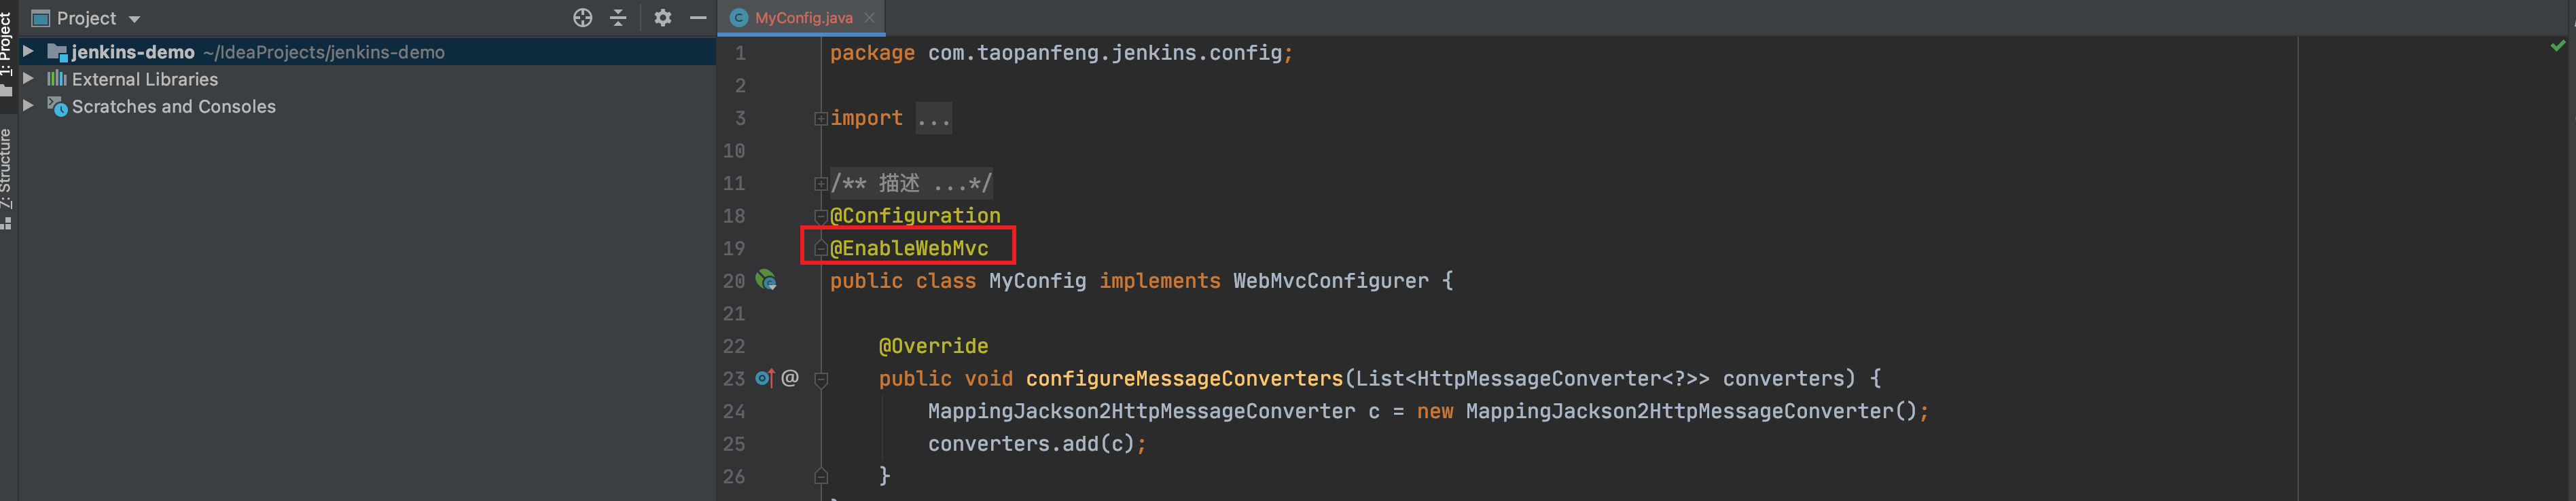The width and height of the screenshot is (2576, 501).
Task: Click the package statement on line 1
Action: point(1061,53)
